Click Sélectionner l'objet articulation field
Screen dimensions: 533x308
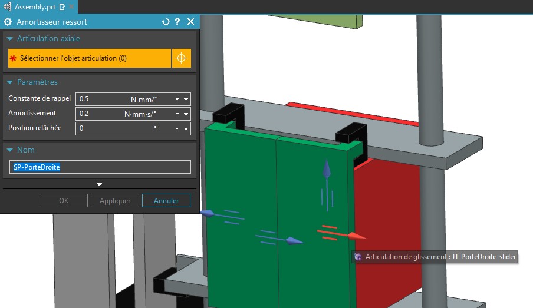coord(90,58)
